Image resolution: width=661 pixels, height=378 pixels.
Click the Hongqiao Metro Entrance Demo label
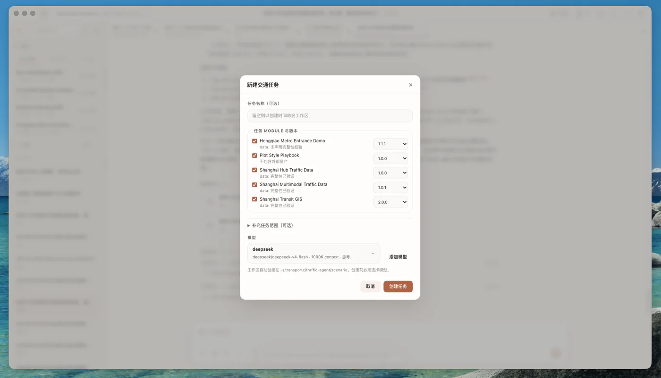pyautogui.click(x=292, y=141)
